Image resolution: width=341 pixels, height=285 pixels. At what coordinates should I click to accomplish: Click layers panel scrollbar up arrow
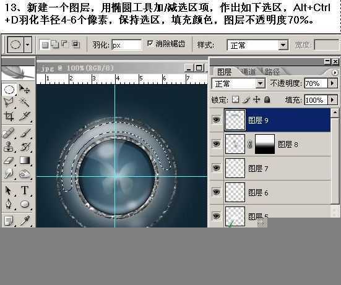click(x=335, y=113)
